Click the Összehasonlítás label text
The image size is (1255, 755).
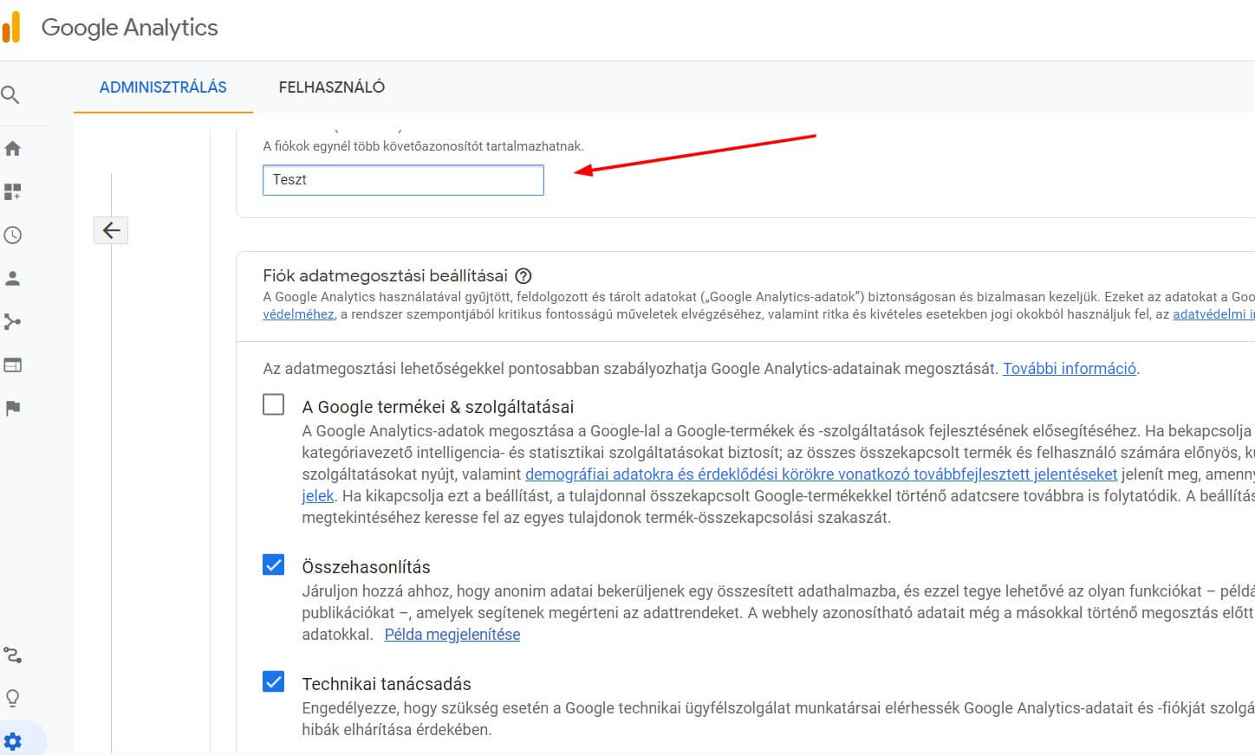(366, 567)
